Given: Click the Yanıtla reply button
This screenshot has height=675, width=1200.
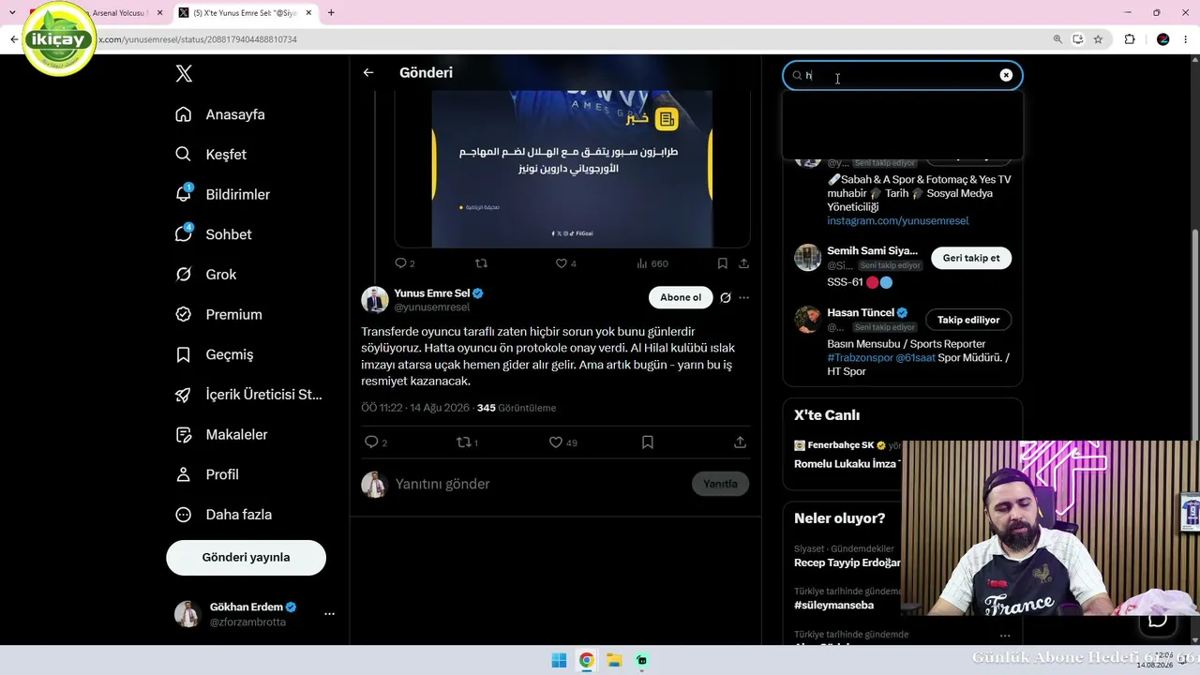Looking at the screenshot, I should (720, 484).
